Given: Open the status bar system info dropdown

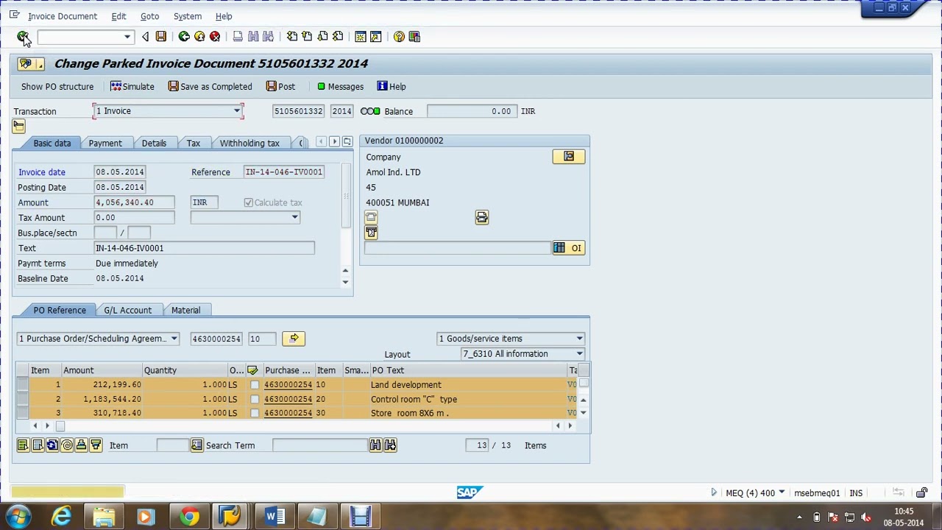Looking at the screenshot, I should 782,493.
